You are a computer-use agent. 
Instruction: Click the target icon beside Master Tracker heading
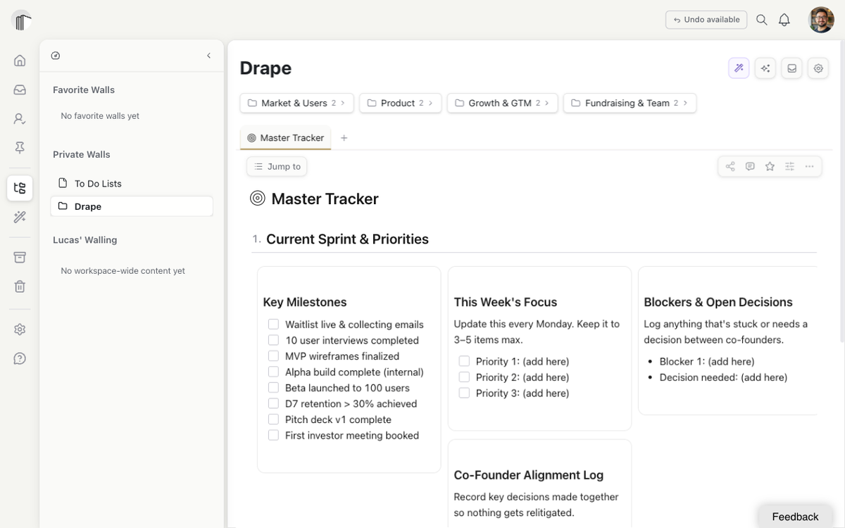(x=258, y=199)
